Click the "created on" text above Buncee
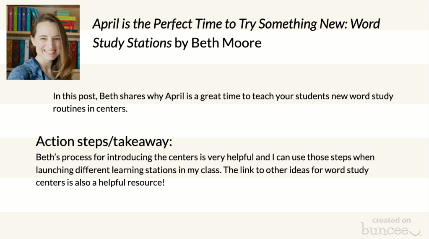 [x=391, y=220]
